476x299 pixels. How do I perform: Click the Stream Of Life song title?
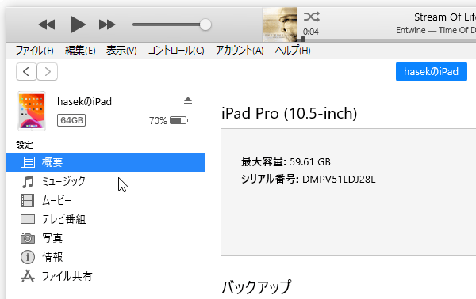pyautogui.click(x=445, y=17)
